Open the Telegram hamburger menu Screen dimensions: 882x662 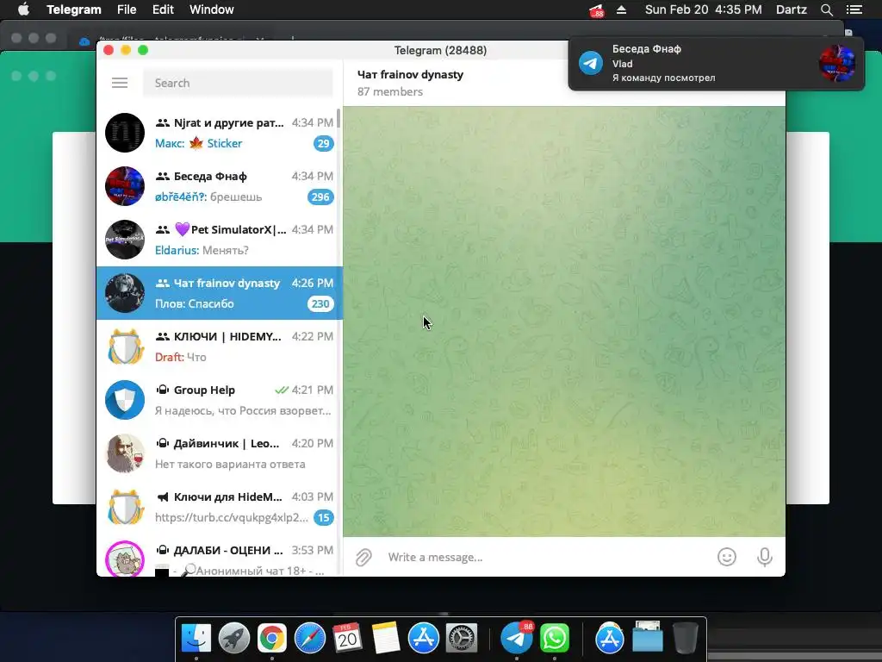coord(119,83)
